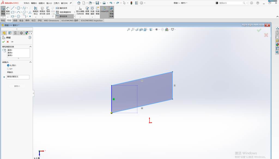The image size is (279, 159).
Task: Select the Sketch Text tool
Action: coord(30,12)
